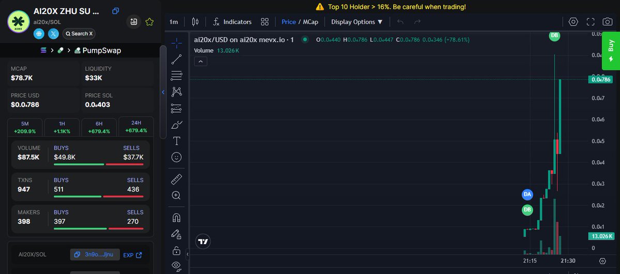This screenshot has height=274, width=620.
Task: Open chart settings hexagon icon
Action: click(573, 22)
